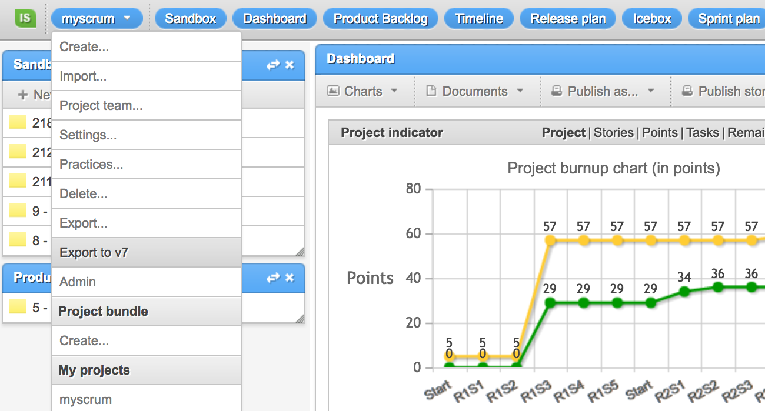
Task: Expand the Documents dropdown
Action: [474, 91]
